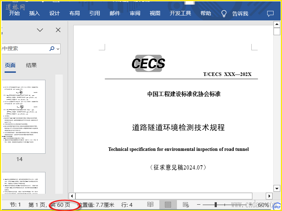Open the 开发工具 ribbon tab

pos(180,13)
